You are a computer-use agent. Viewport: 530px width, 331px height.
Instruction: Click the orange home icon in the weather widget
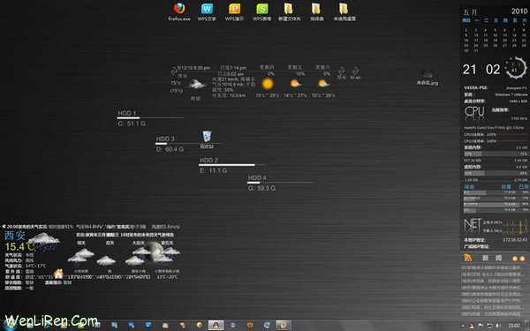(58, 274)
